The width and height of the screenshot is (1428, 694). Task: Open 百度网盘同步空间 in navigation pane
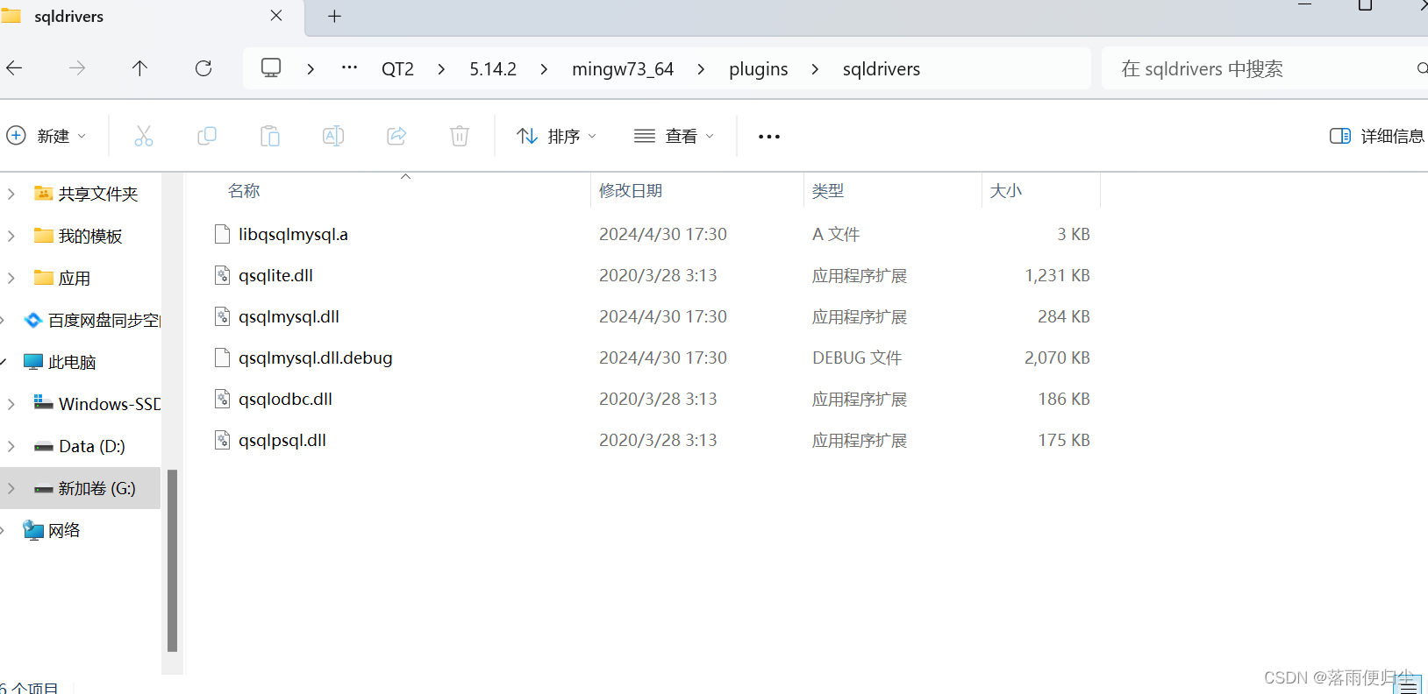coord(104,320)
